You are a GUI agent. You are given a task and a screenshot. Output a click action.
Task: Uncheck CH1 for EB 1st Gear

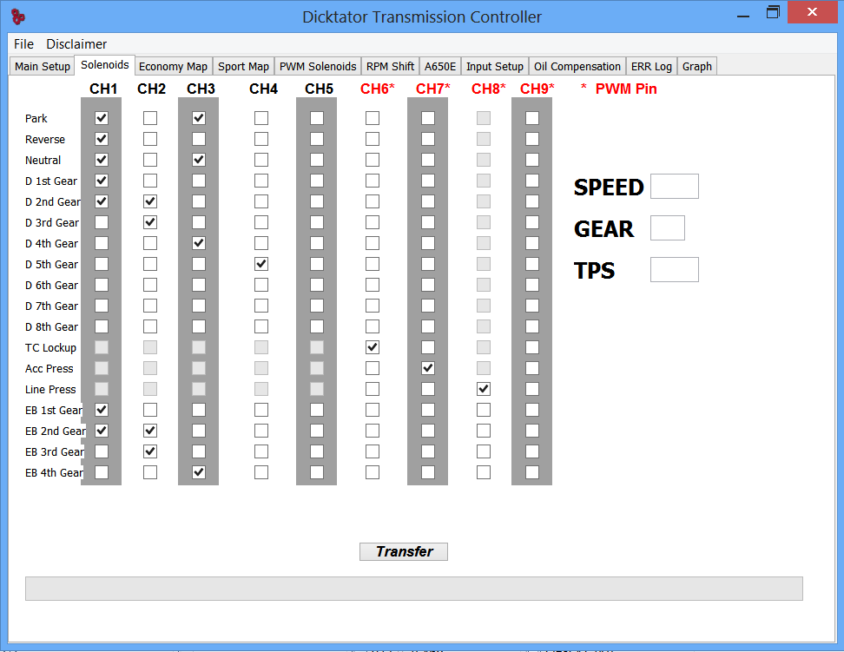[102, 410]
